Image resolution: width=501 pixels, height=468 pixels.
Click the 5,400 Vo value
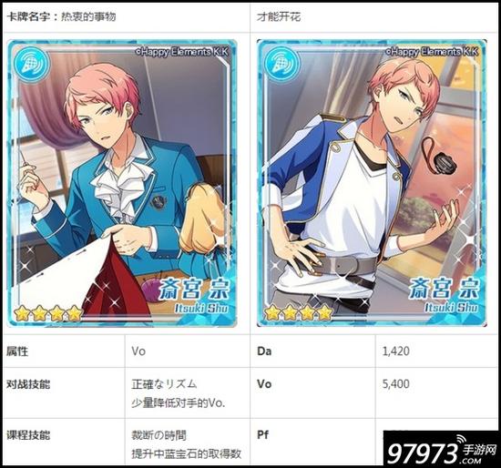(396, 383)
